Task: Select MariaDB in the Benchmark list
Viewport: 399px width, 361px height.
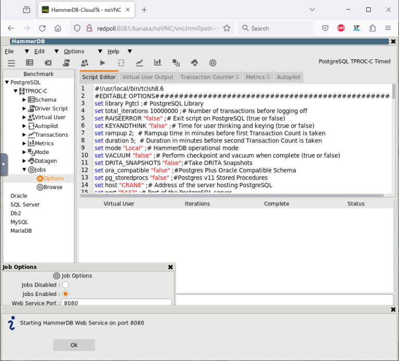Action: tap(21, 231)
